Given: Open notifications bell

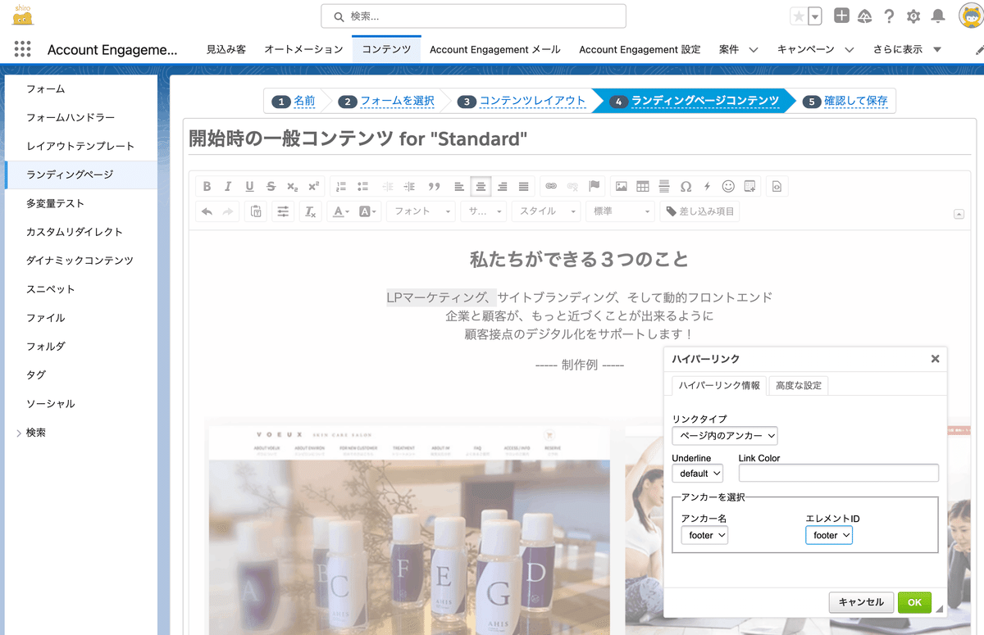Looking at the screenshot, I should point(938,16).
